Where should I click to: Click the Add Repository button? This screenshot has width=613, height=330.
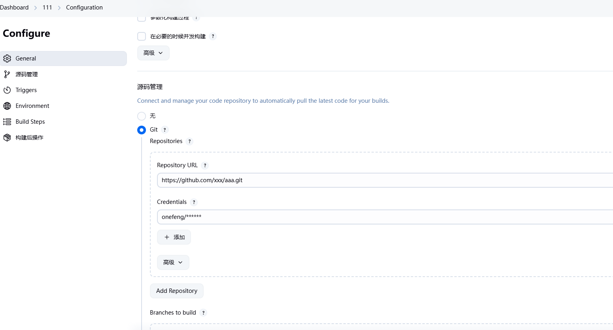pos(177,291)
